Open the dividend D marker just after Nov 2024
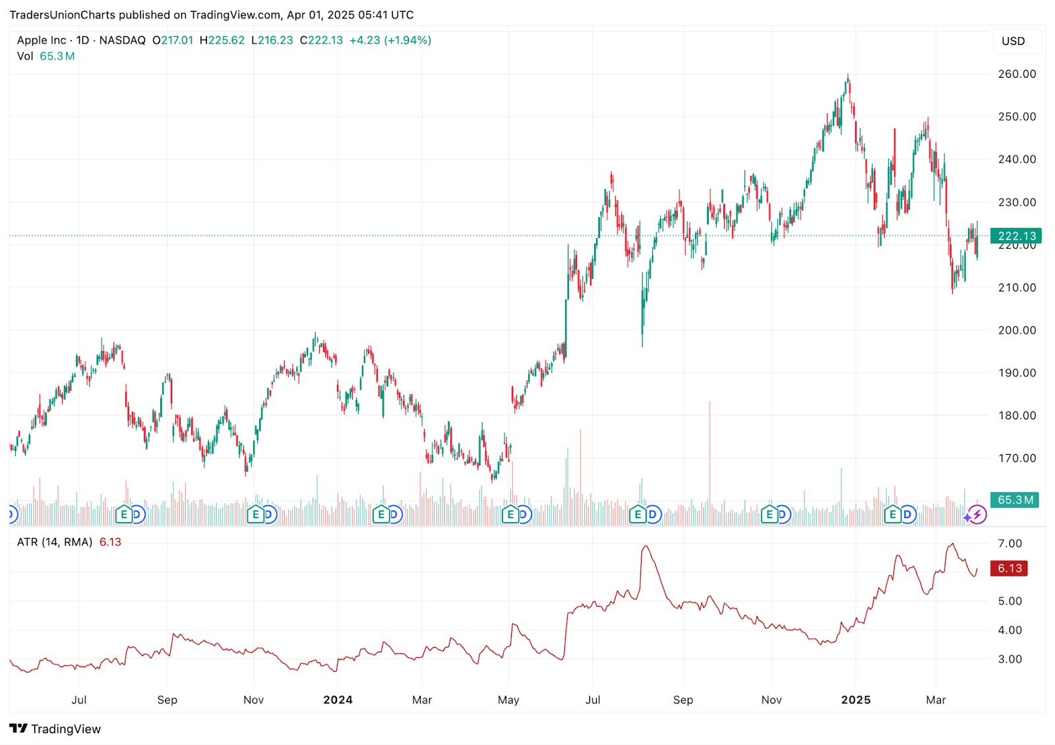Image resolution: width=1055 pixels, height=745 pixels. pyautogui.click(x=783, y=514)
